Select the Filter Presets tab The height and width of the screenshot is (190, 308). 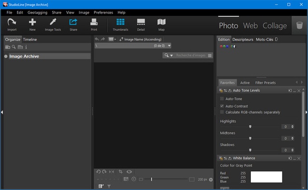[x=265, y=83]
